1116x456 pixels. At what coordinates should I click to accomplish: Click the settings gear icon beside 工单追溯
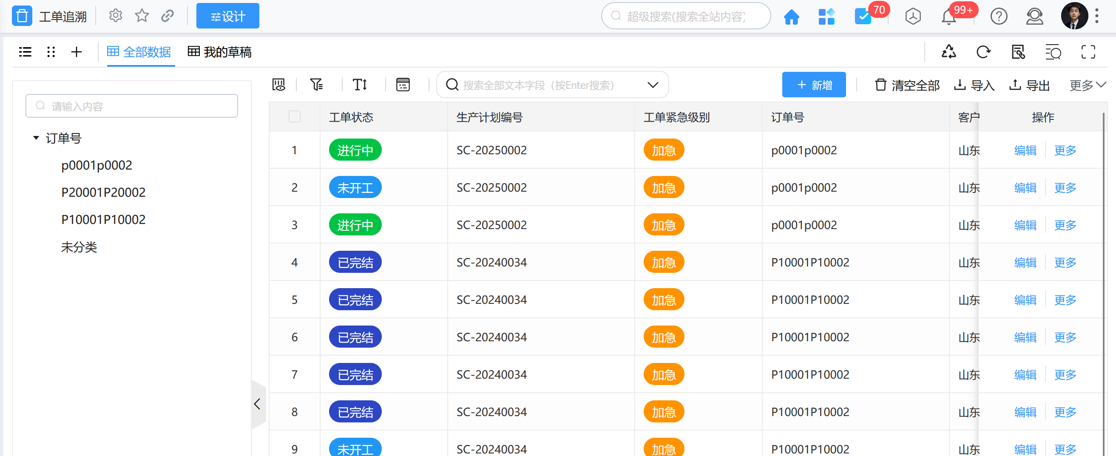(x=115, y=16)
